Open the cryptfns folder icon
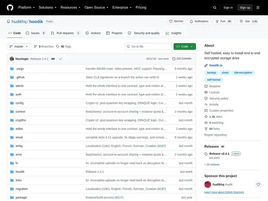Screen dimensions: 268x201 pos(12,120)
